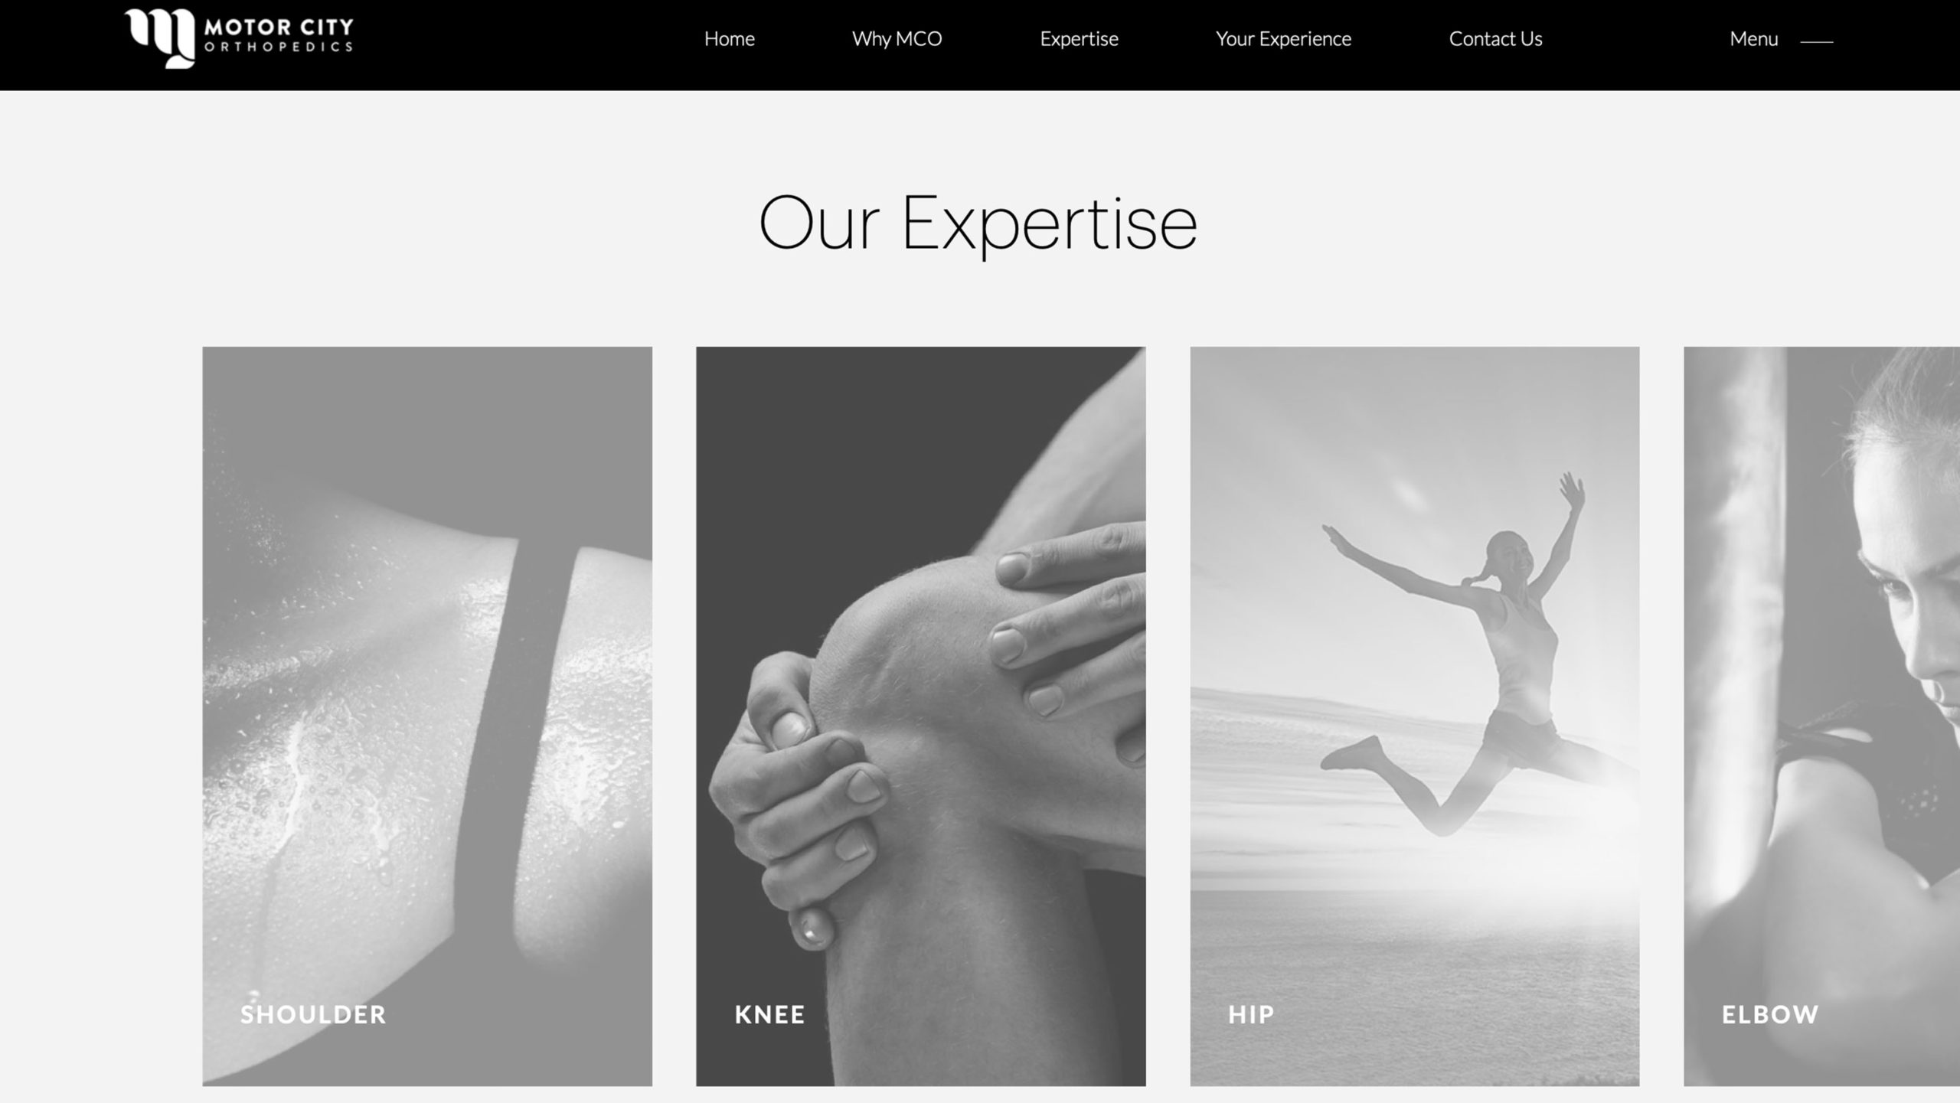Open the Shoulder expertise card
Image resolution: width=1960 pixels, height=1103 pixels.
click(427, 716)
